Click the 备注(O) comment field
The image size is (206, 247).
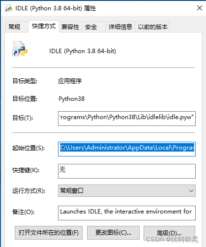(x=127, y=213)
